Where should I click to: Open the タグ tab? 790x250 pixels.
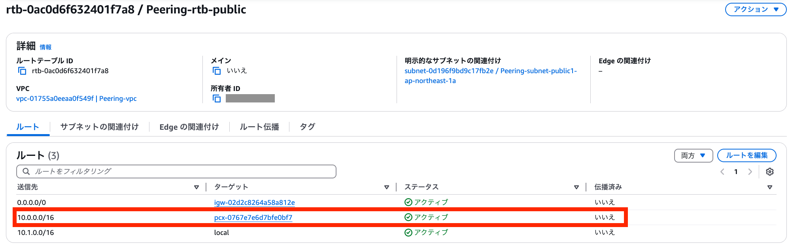[307, 127]
